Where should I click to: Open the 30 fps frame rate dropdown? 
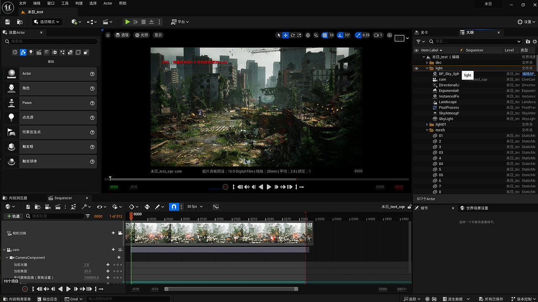195,207
